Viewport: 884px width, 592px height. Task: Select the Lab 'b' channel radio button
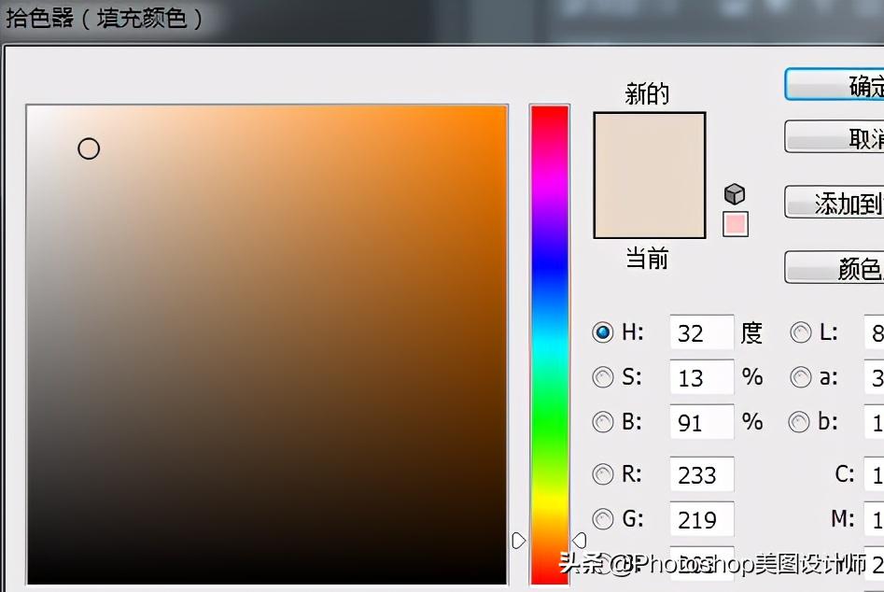tap(799, 422)
